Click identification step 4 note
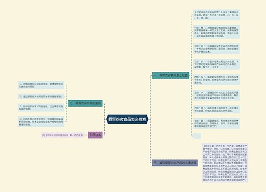 tap(41, 122)
